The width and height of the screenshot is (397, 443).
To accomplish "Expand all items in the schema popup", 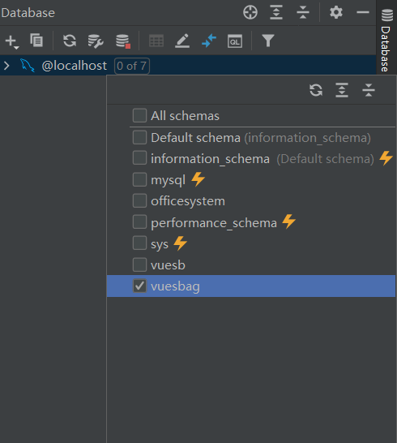I will coord(342,90).
